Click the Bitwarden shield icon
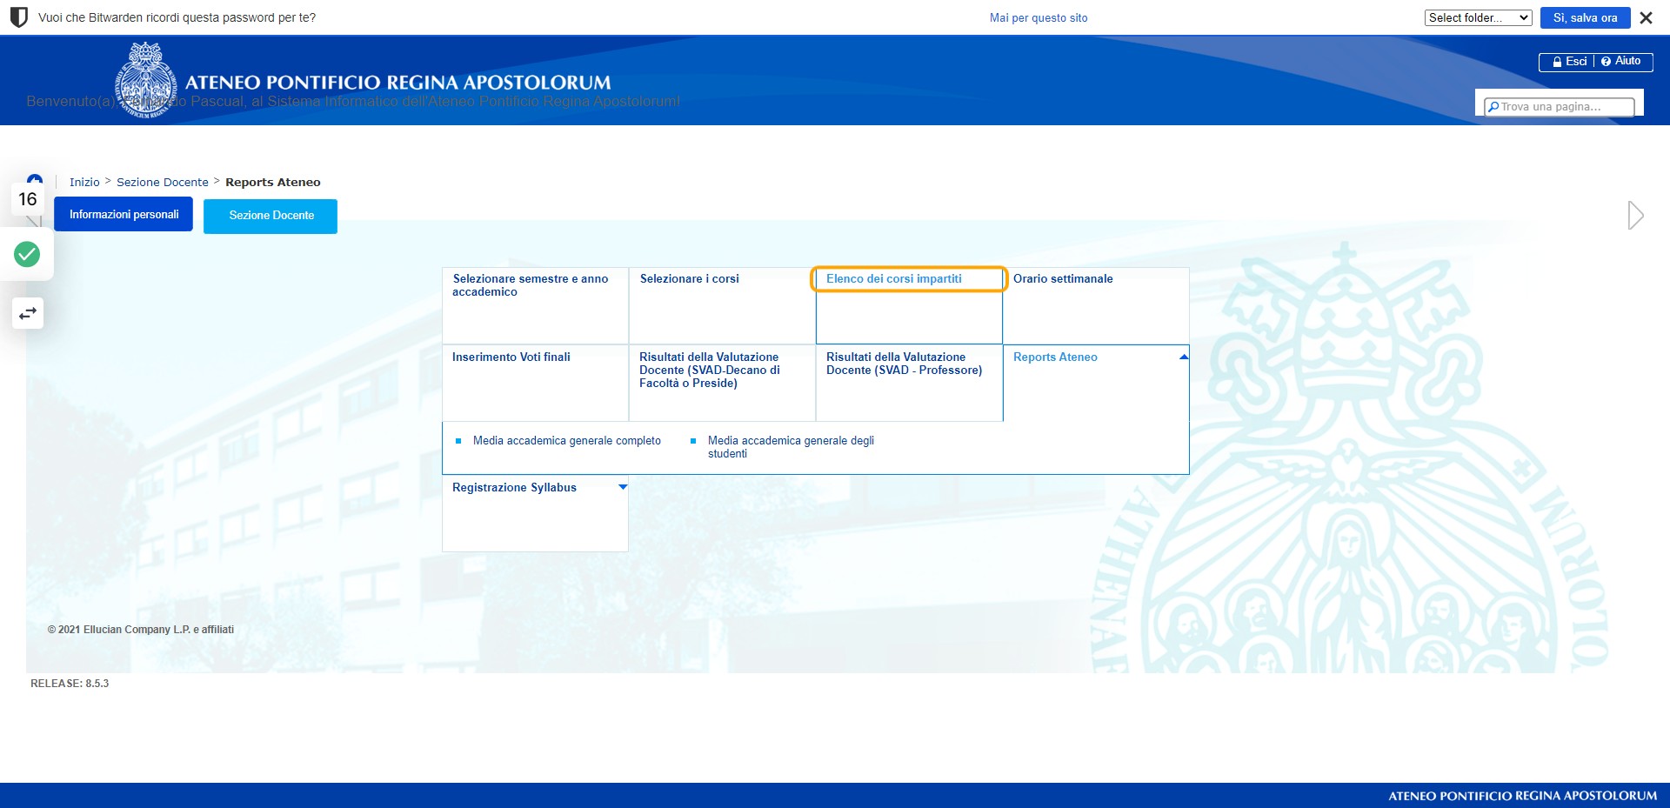1670x808 pixels. tap(18, 17)
